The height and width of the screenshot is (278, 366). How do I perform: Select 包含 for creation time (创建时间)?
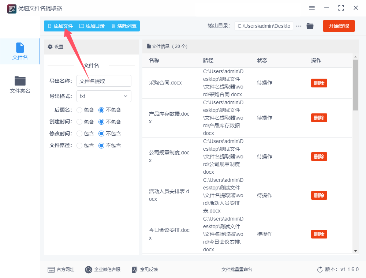pos(79,122)
